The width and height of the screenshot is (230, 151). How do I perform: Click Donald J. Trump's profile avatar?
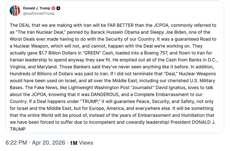point(15,11)
